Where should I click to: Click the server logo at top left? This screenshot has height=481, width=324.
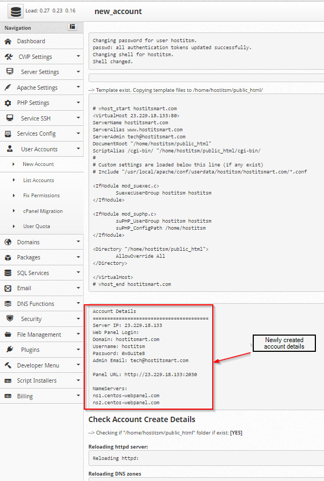[15, 11]
